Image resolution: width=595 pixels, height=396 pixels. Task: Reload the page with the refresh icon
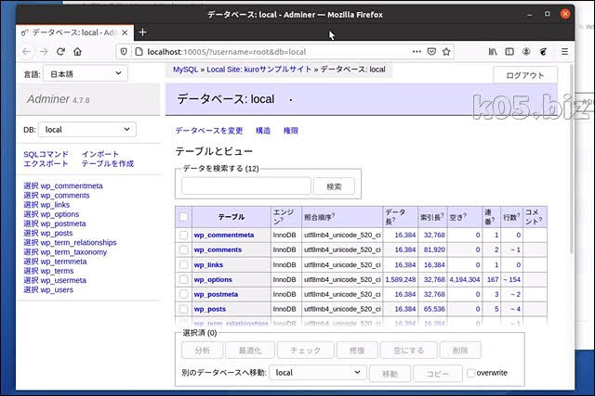pos(60,52)
